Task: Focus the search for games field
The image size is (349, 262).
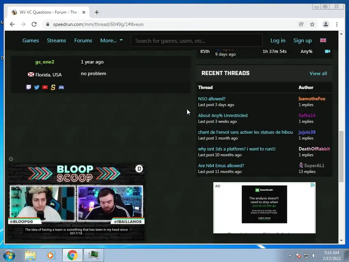Action: [197, 41]
